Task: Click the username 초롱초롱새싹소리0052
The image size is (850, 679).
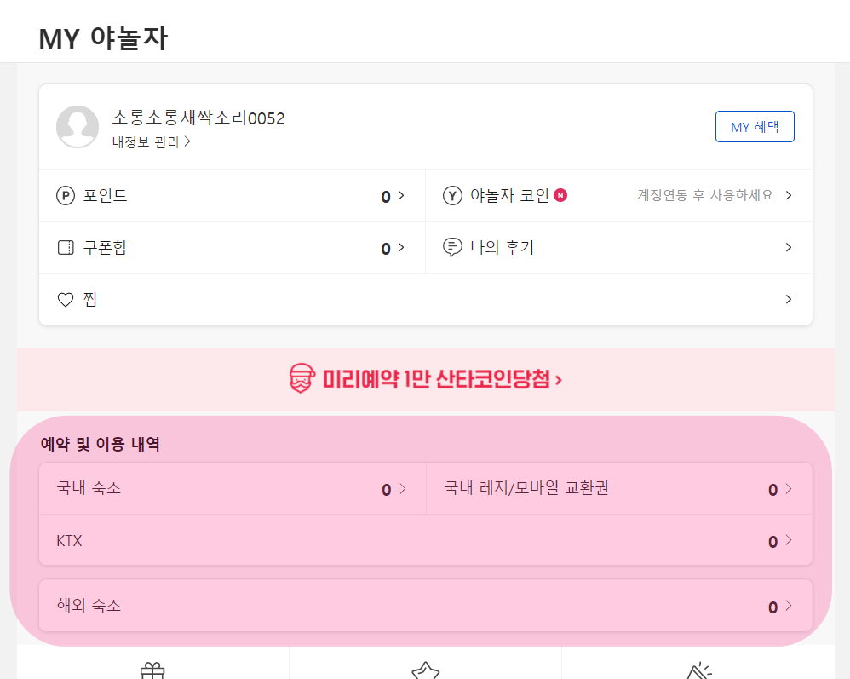Action: 198,118
